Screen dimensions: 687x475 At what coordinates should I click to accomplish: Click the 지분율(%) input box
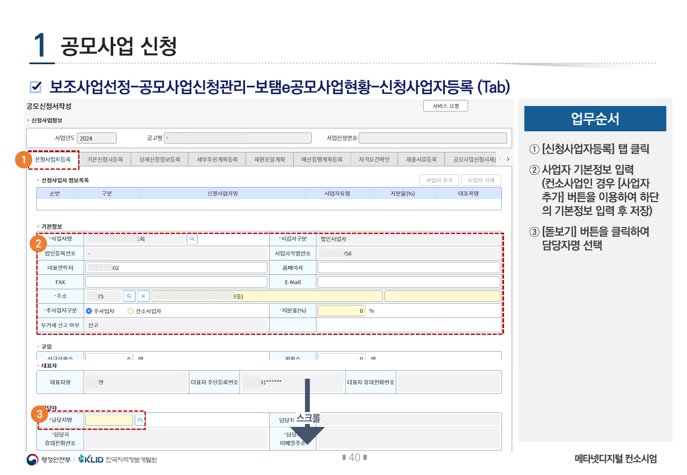(x=341, y=311)
